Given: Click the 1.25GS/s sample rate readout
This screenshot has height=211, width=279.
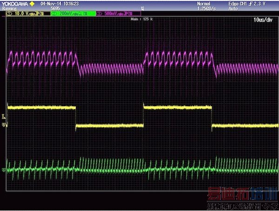Looking at the screenshot, I should (x=206, y=8).
